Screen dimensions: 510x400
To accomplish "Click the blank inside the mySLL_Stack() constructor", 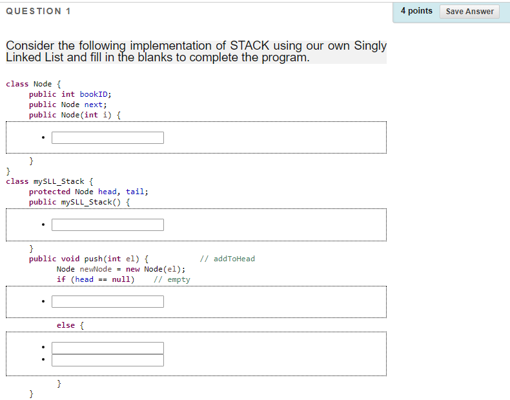I will (108, 225).
